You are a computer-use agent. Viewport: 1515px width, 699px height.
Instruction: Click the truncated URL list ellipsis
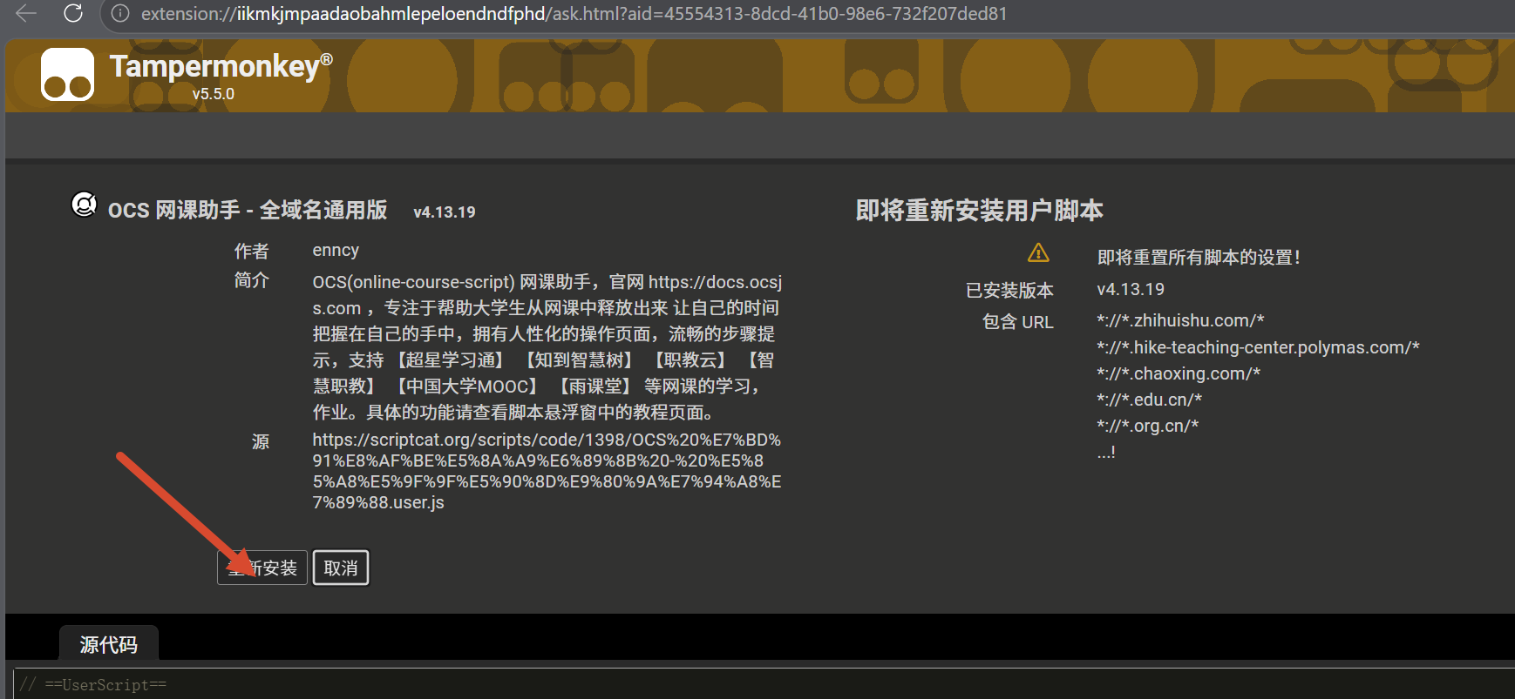click(x=1106, y=452)
